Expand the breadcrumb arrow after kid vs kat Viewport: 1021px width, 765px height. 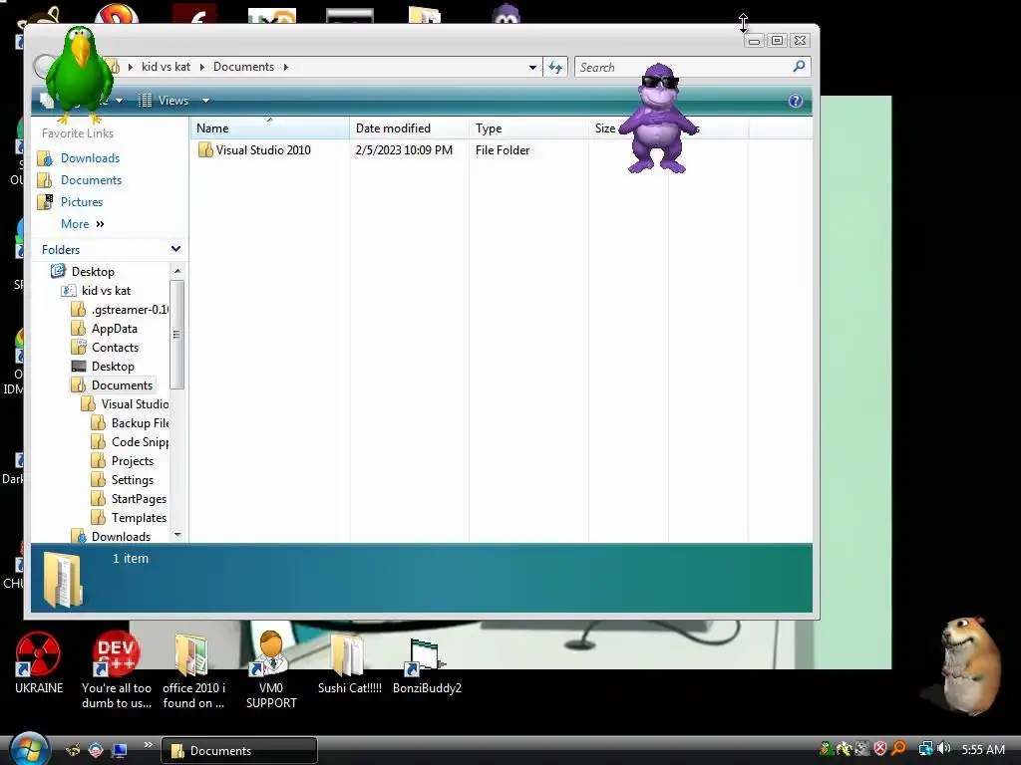[201, 67]
